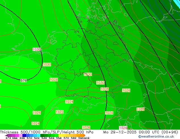Viewport: 180px width, 139px height.
Task: Click the (00+96) forecast hour text
Action: click(170, 132)
